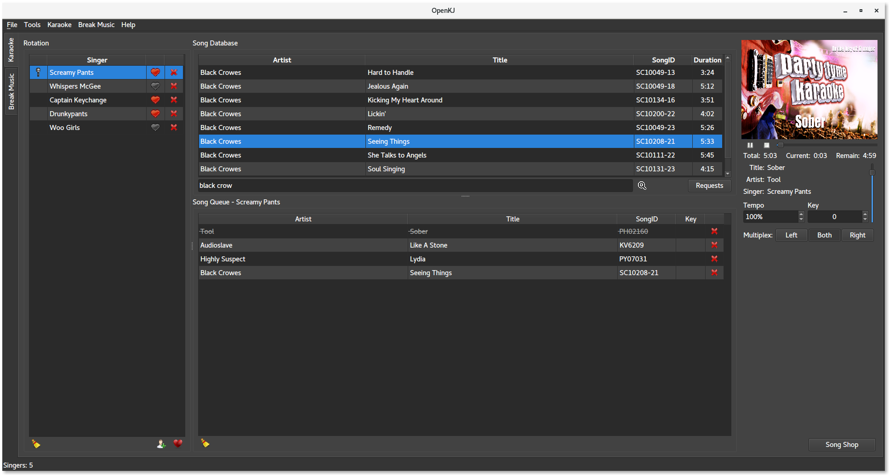Viewport: 889px width, 475px height.
Task: Click the add singer icon
Action: click(x=161, y=444)
